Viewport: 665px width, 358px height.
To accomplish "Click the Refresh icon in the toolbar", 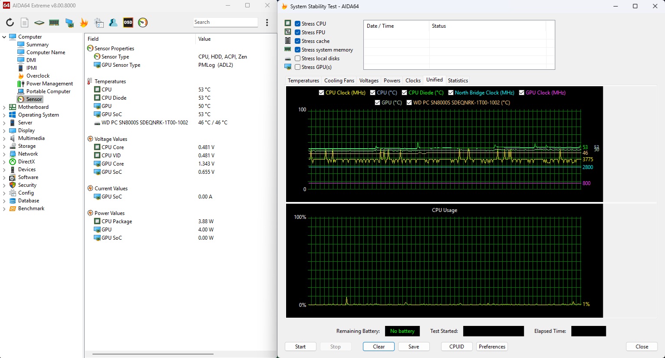I will (10, 23).
